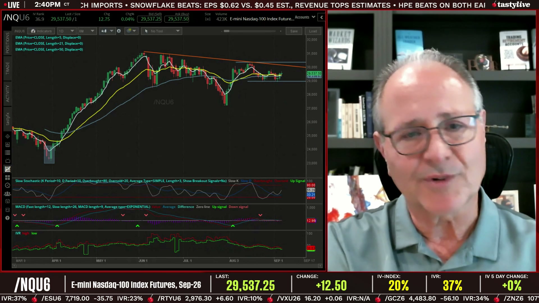539x303 pixels.
Task: Adjust the chart zoom slider
Action: [x=227, y=31]
